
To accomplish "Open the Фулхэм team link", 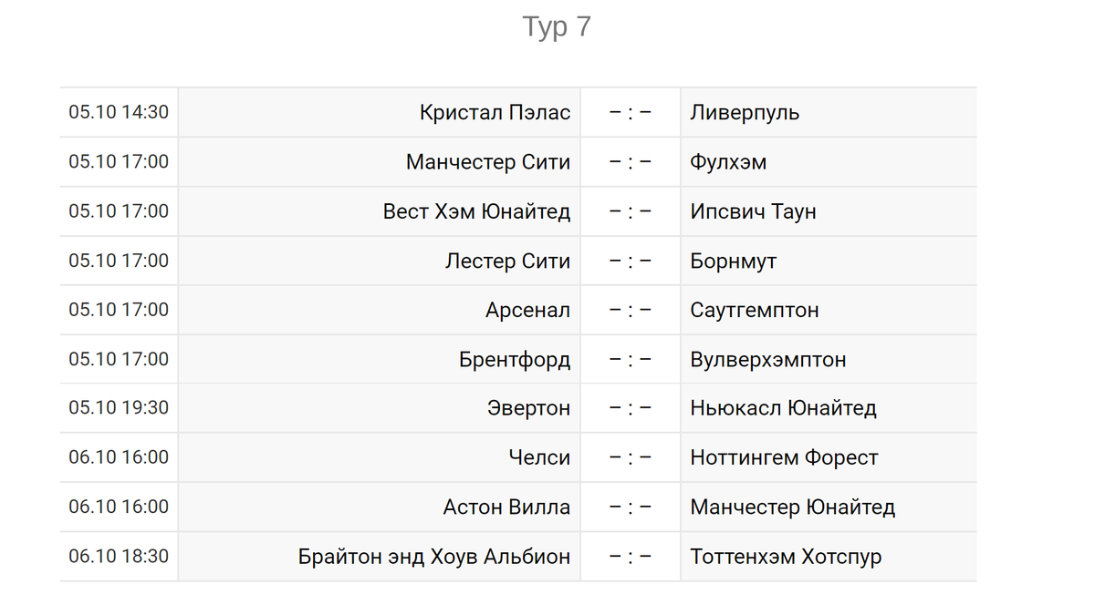I will tap(728, 162).
